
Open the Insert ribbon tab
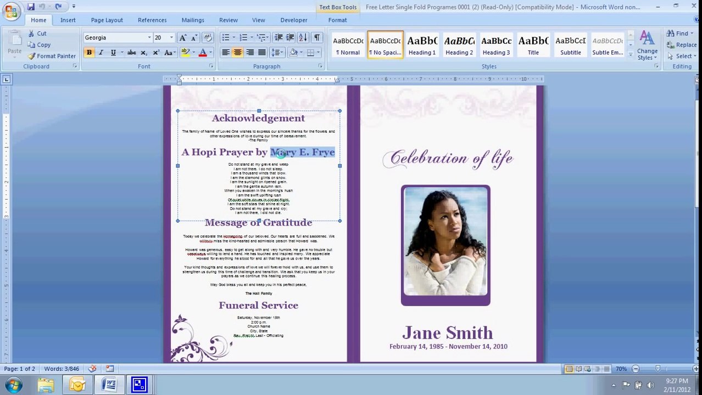pos(68,20)
